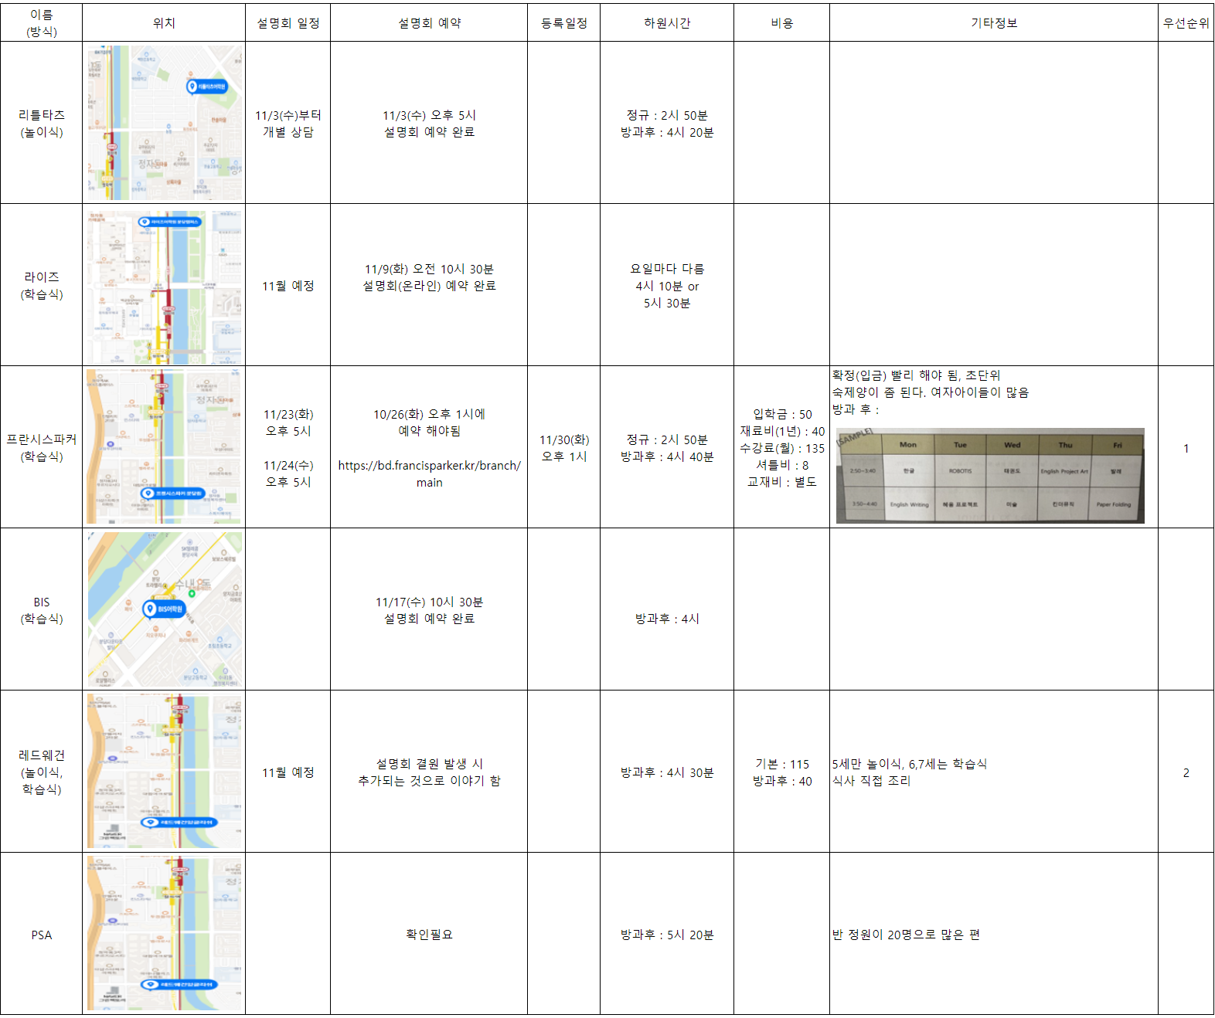Select the 10/26(화) 오후 1시에 예약 text

(x=429, y=422)
